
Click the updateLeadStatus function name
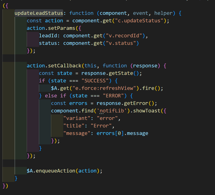tap(39, 13)
